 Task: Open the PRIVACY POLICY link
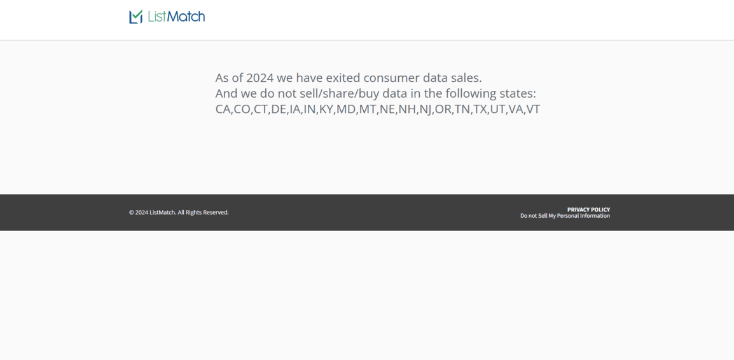pyautogui.click(x=588, y=210)
